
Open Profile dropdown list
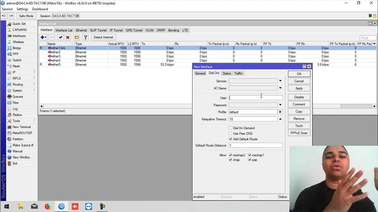point(280,112)
